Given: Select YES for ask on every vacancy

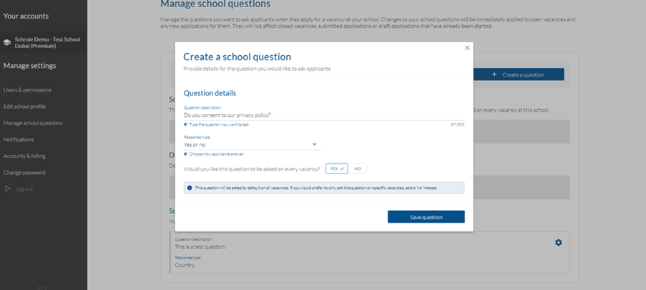Looking at the screenshot, I should click(337, 168).
